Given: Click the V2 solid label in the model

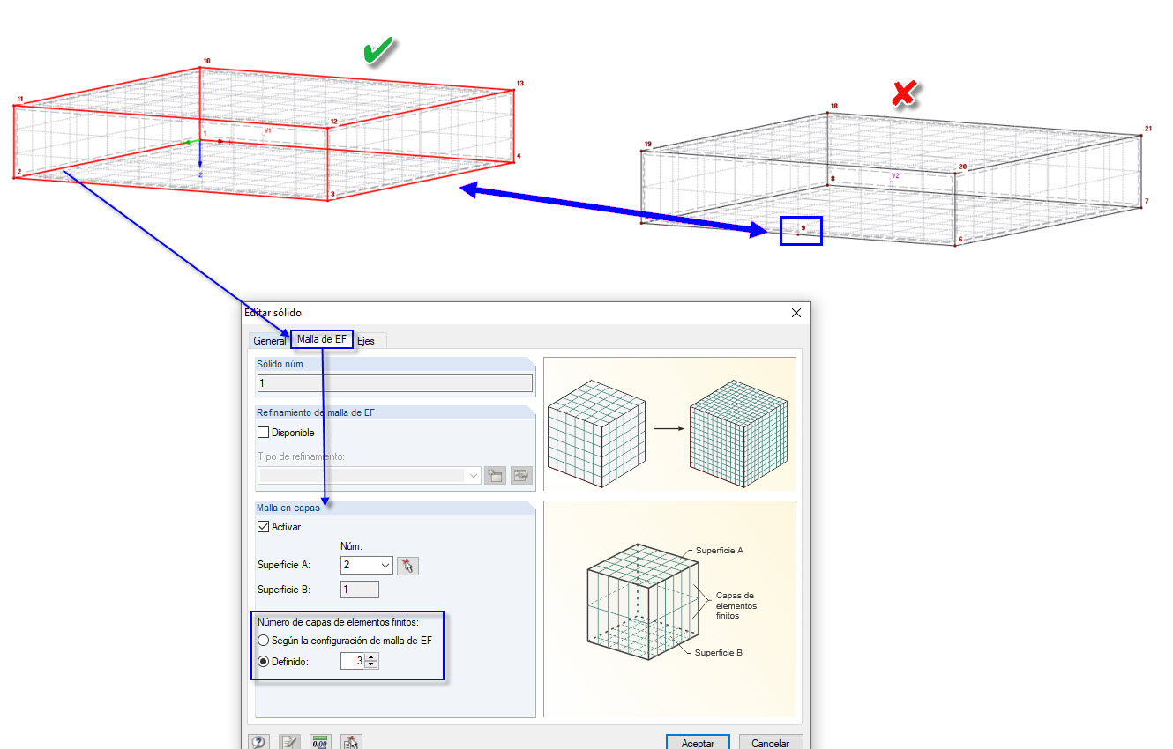Looking at the screenshot, I should click(x=894, y=175).
